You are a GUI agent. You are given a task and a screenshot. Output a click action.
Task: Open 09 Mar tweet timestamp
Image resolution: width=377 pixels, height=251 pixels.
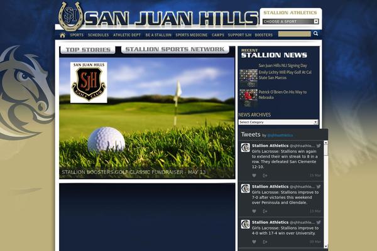coord(315,242)
